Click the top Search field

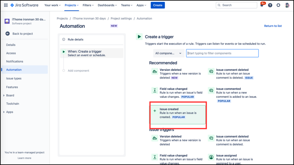point(237,5)
